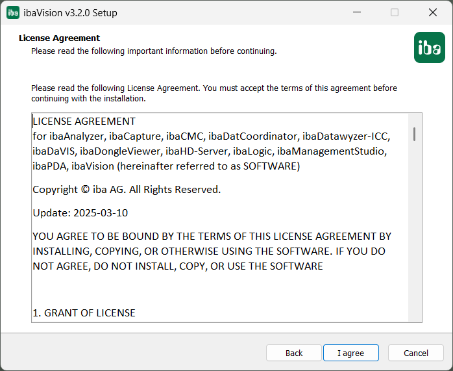453x371 pixels.
Task: Click the bold 'License Agreement' page heading
Action: coord(59,38)
